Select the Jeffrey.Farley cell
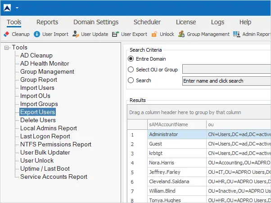 177,172
